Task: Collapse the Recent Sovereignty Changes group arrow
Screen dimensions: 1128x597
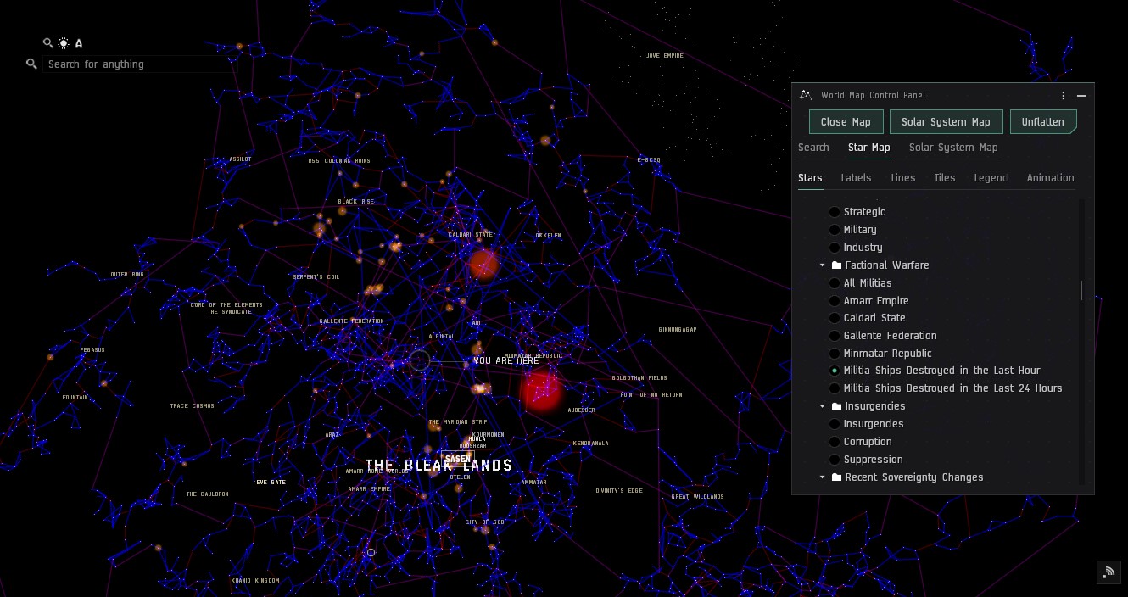Action: click(x=823, y=477)
